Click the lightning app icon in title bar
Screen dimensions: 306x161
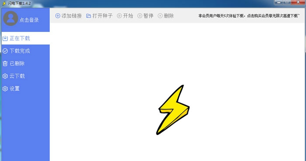tap(4, 3)
